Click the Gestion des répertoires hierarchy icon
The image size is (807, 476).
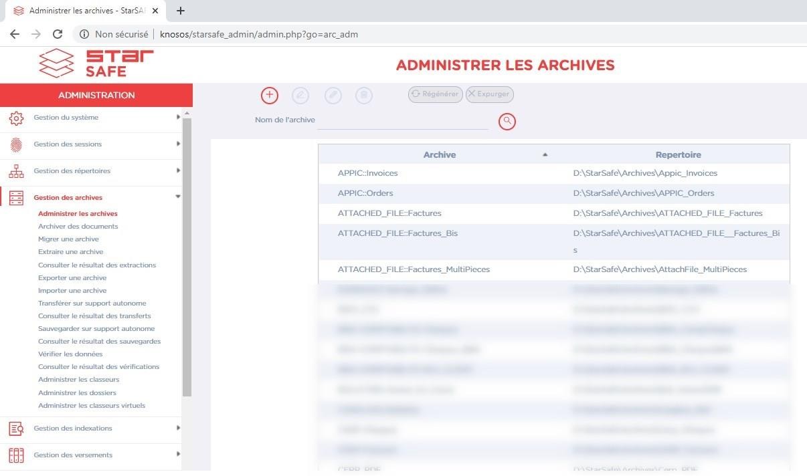[x=16, y=171]
